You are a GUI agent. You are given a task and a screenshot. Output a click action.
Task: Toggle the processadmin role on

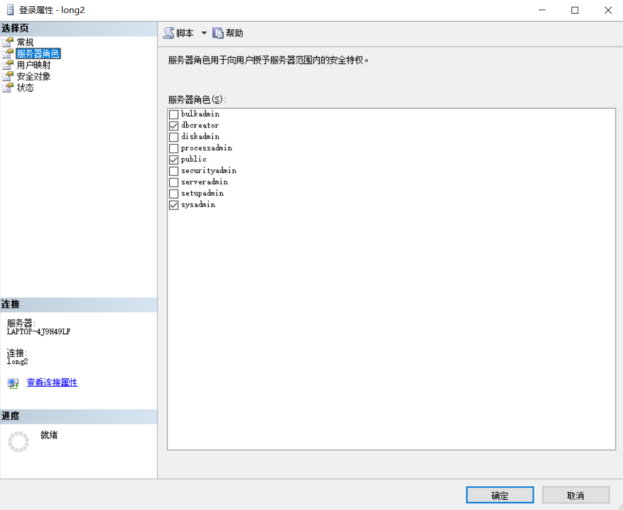pyautogui.click(x=173, y=148)
